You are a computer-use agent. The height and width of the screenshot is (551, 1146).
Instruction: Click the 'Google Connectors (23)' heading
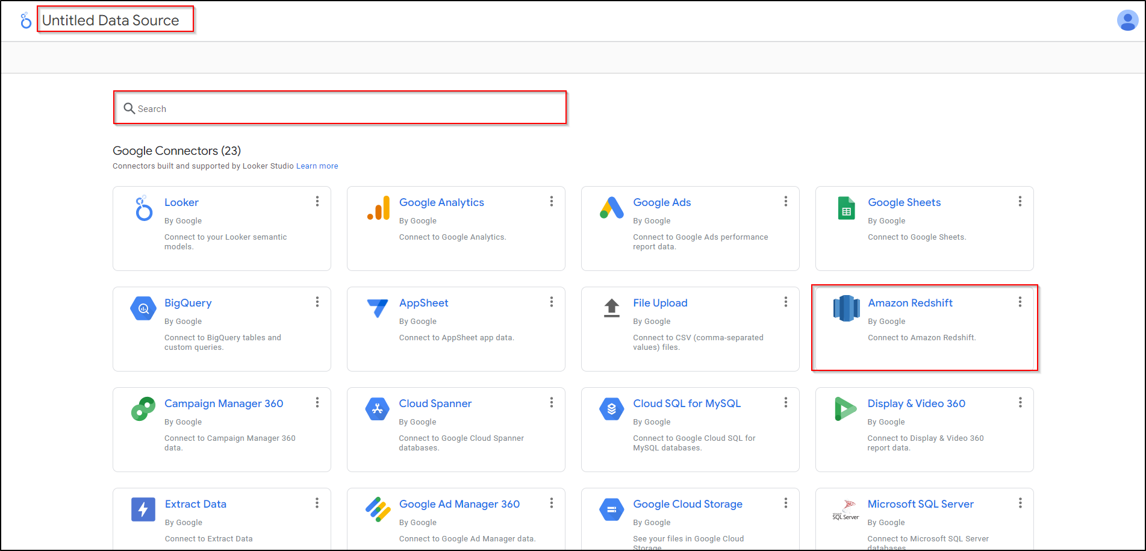point(176,151)
